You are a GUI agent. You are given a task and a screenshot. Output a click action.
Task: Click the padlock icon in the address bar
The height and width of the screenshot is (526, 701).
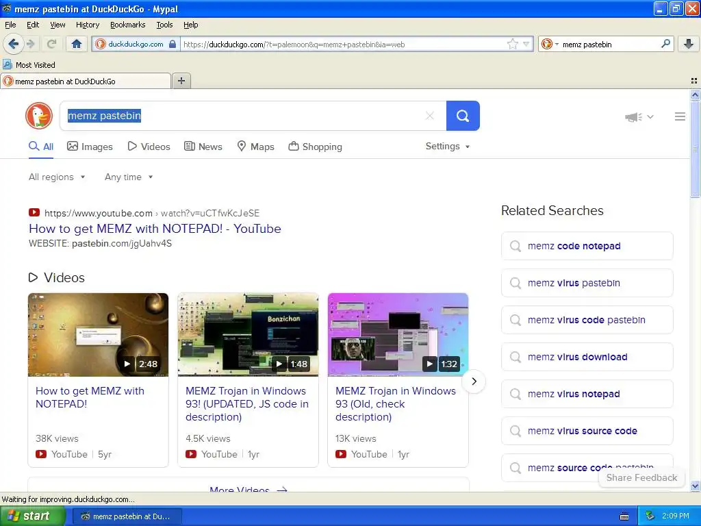click(x=173, y=44)
